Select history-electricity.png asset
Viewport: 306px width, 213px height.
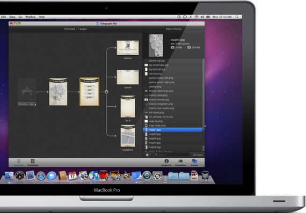coord(172,91)
